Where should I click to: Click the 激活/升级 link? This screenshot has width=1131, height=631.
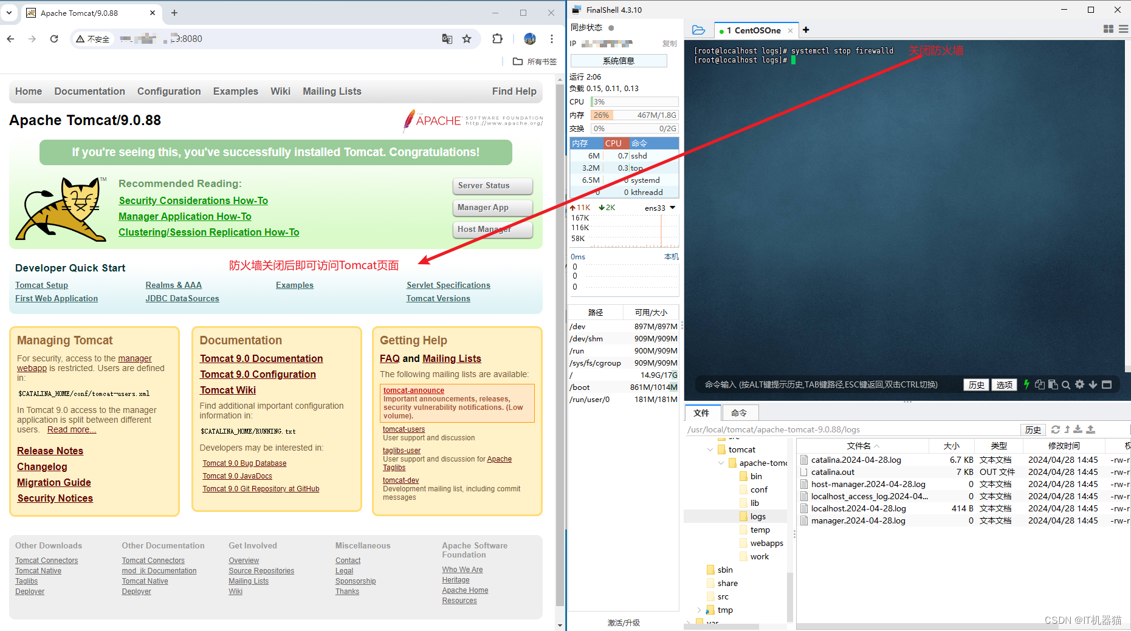click(624, 622)
